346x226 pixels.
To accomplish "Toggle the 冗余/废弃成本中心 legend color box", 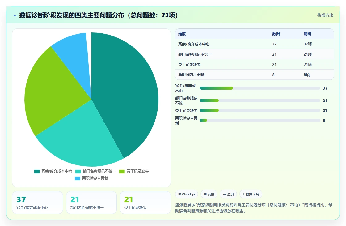I will tap(37, 172).
